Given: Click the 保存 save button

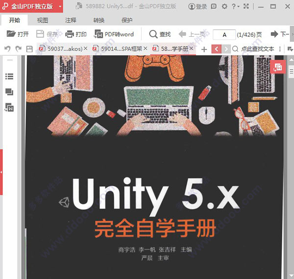Looking at the screenshot, I should point(47,34).
